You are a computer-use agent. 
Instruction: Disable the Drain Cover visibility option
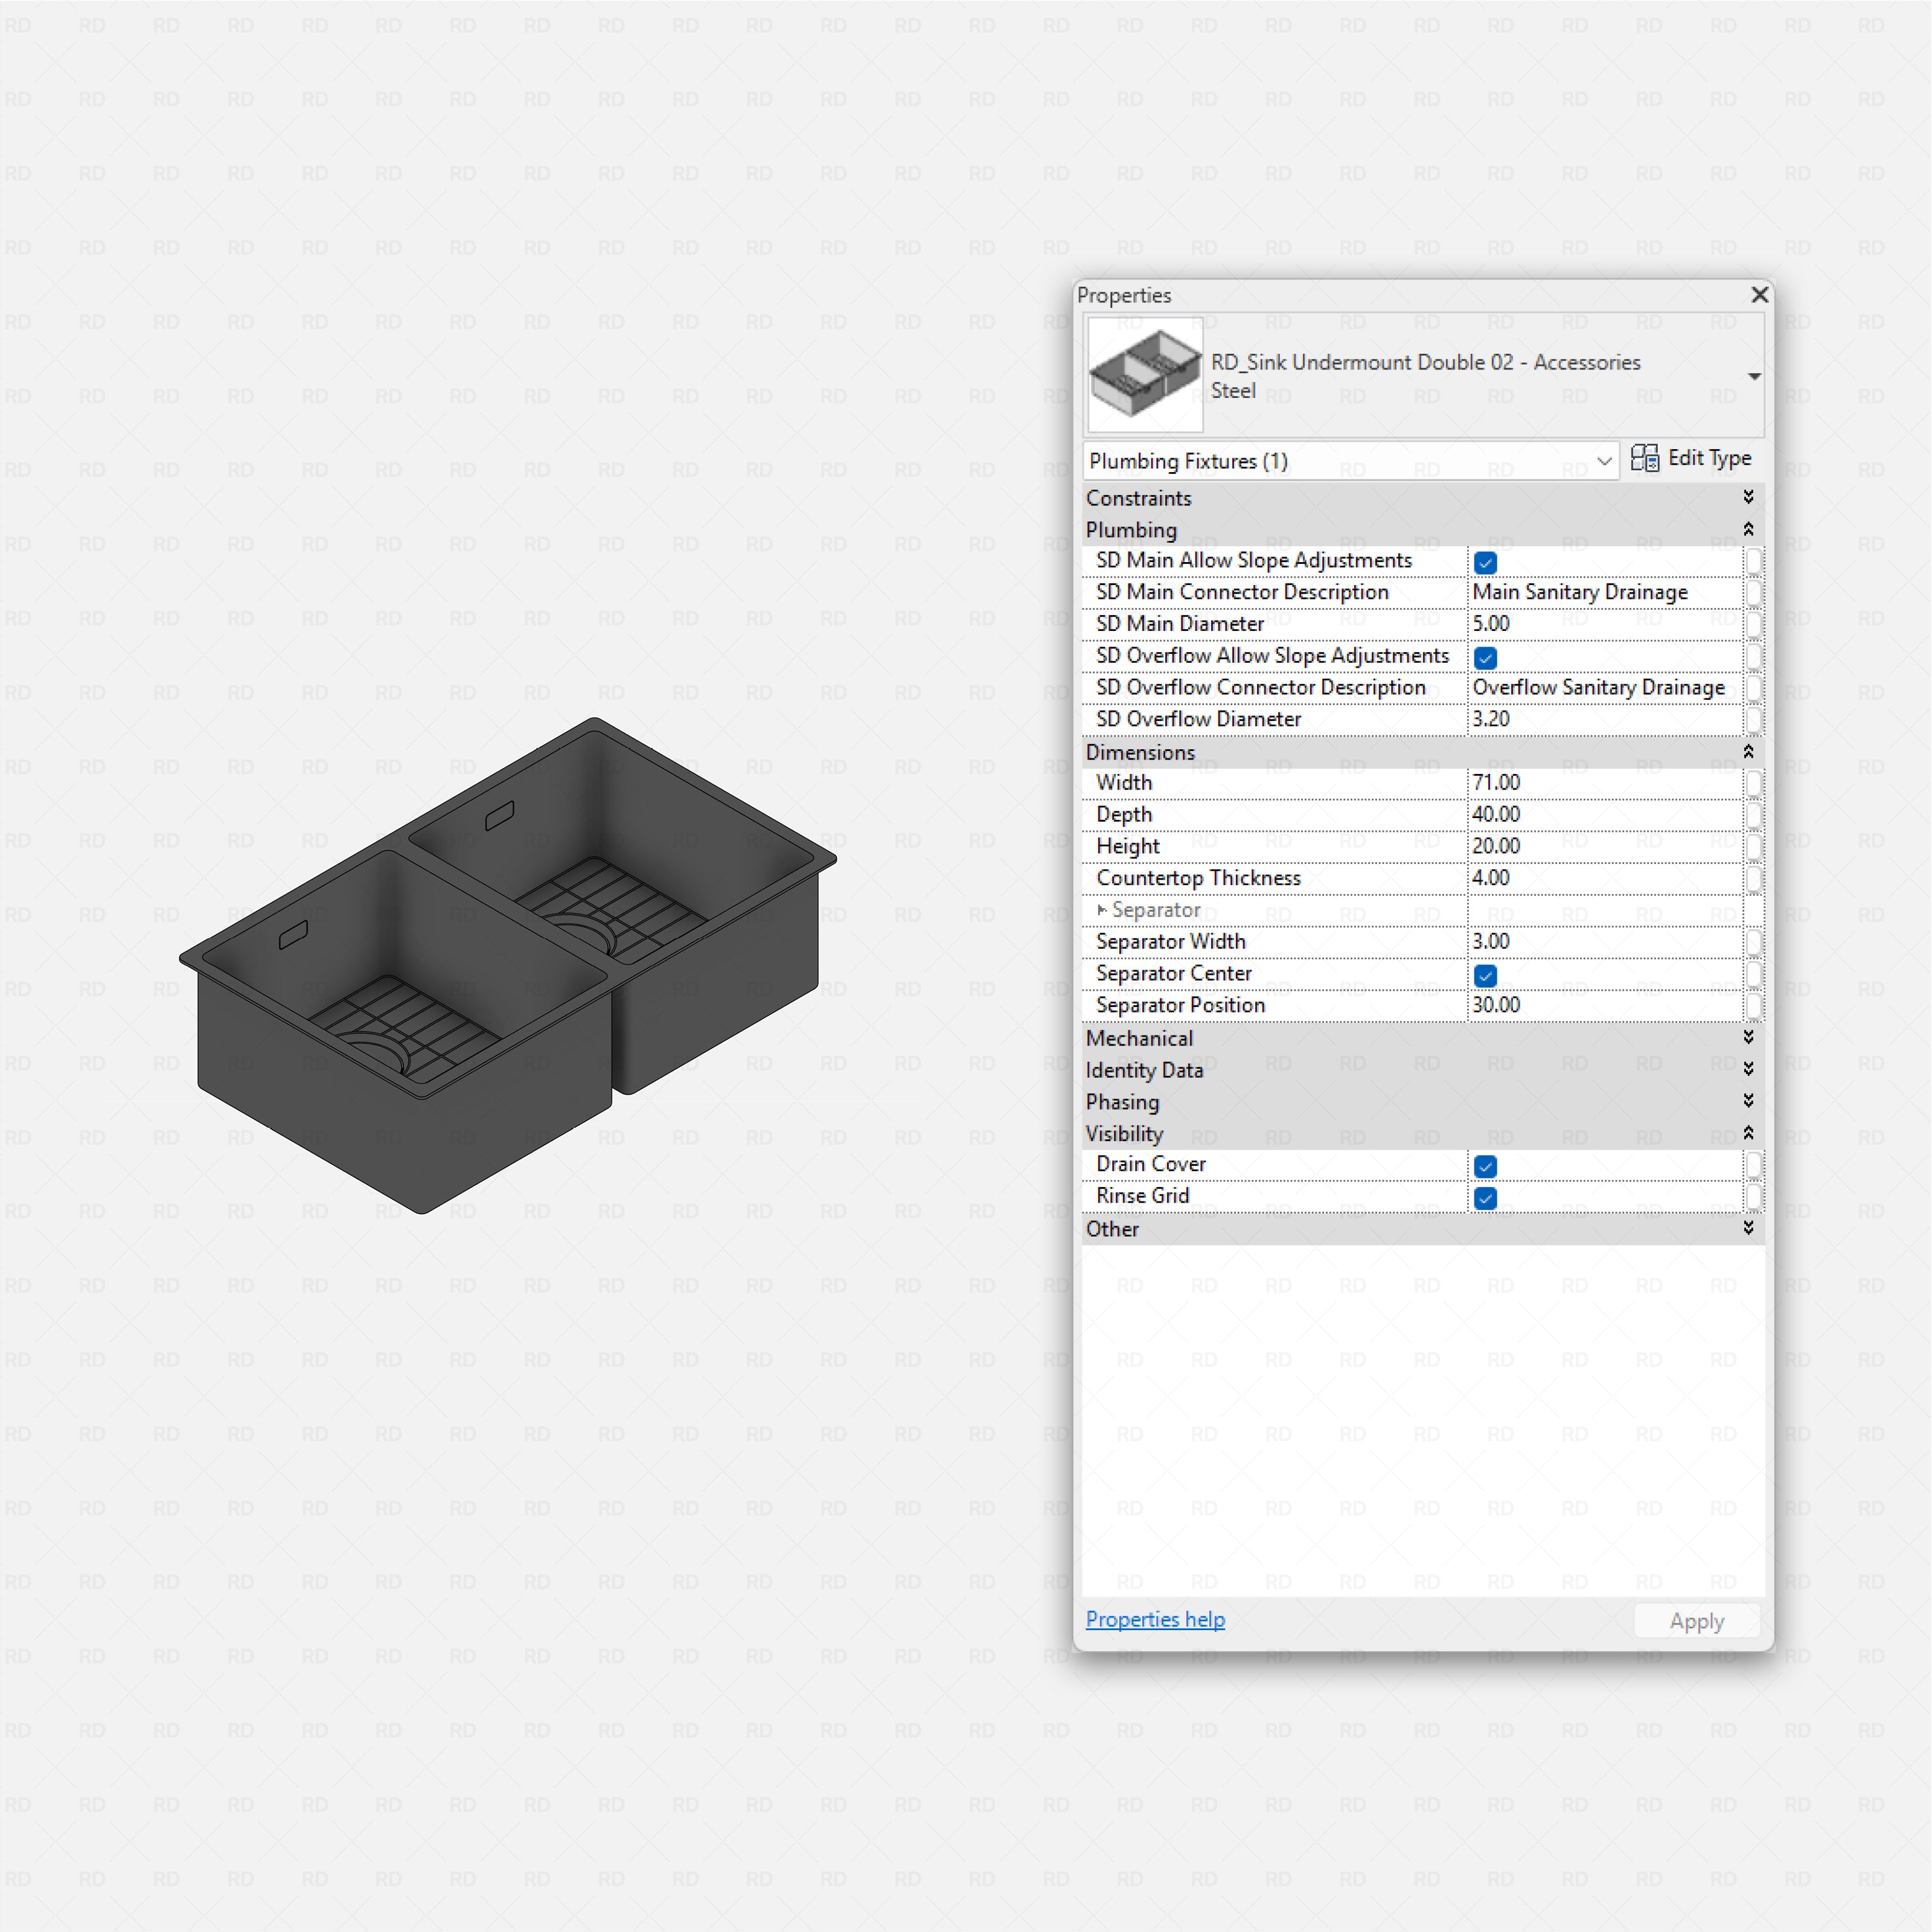click(x=1486, y=1166)
